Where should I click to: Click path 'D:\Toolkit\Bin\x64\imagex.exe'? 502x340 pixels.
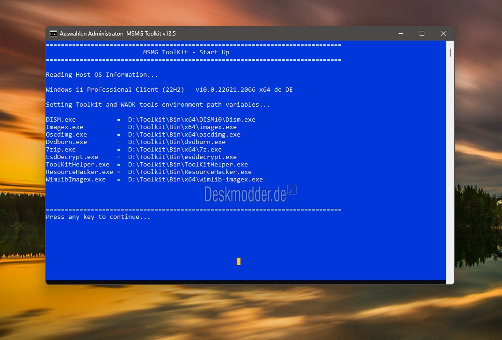tap(182, 127)
